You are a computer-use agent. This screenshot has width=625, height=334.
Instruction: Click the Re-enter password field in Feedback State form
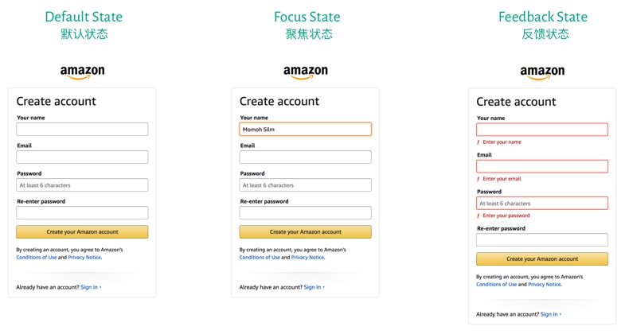(542, 239)
